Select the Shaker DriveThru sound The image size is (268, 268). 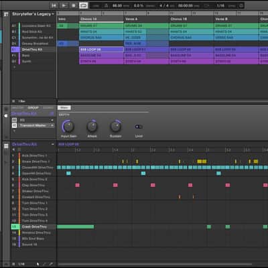pyautogui.click(x=33, y=191)
